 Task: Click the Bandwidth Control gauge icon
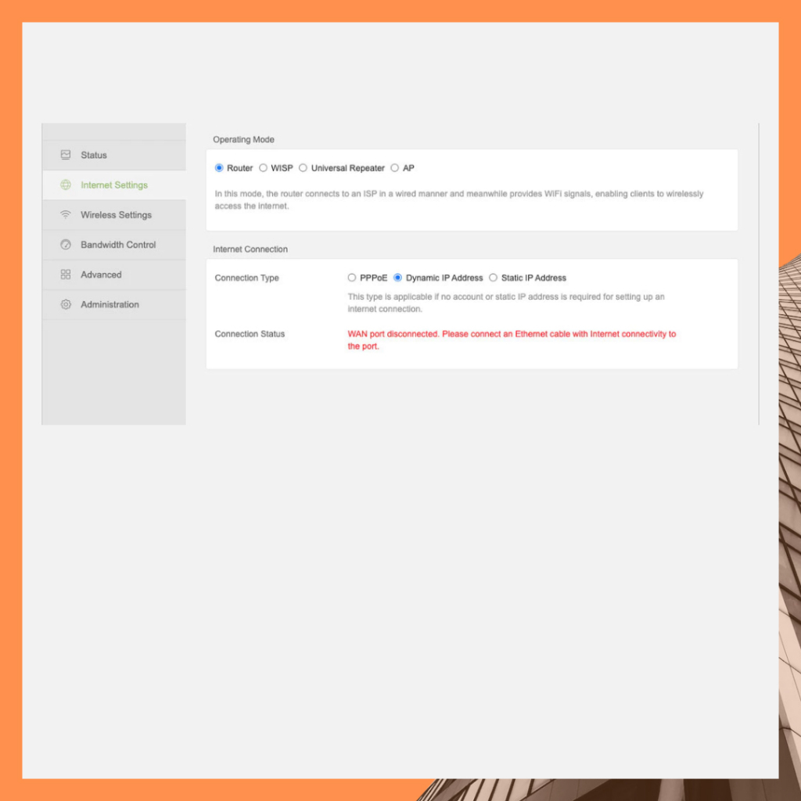(66, 245)
